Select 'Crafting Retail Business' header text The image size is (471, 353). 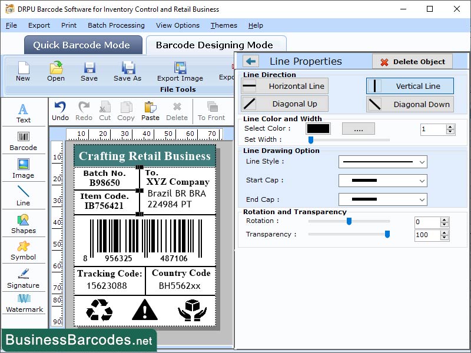click(x=144, y=156)
